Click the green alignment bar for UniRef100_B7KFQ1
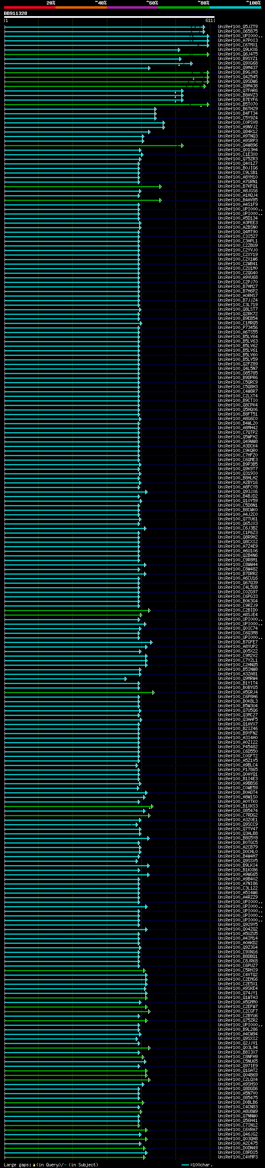The width and height of the screenshot is (265, 1168). click(83, 186)
